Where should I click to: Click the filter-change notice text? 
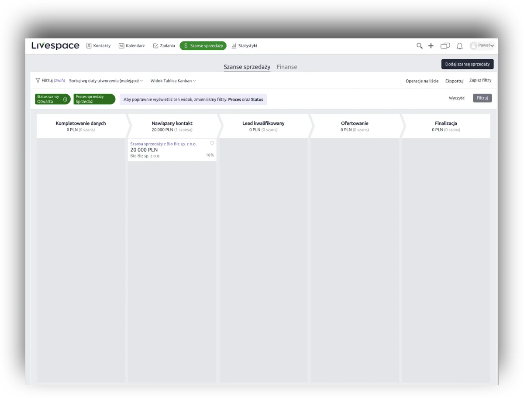(193, 99)
